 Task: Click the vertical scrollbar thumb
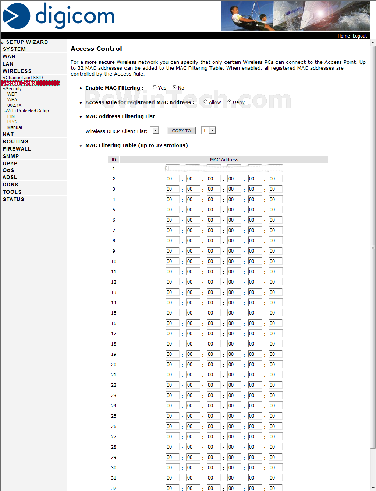[373, 247]
